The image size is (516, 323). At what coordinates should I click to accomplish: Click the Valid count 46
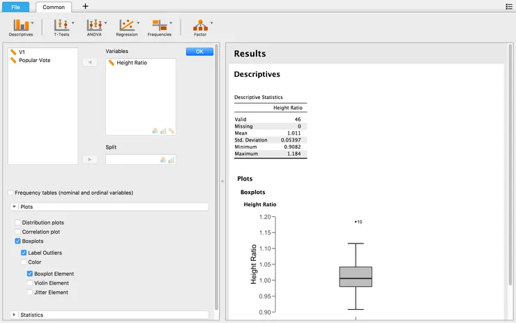click(x=298, y=119)
